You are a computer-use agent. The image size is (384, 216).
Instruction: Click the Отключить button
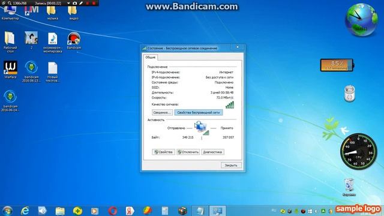click(x=188, y=152)
